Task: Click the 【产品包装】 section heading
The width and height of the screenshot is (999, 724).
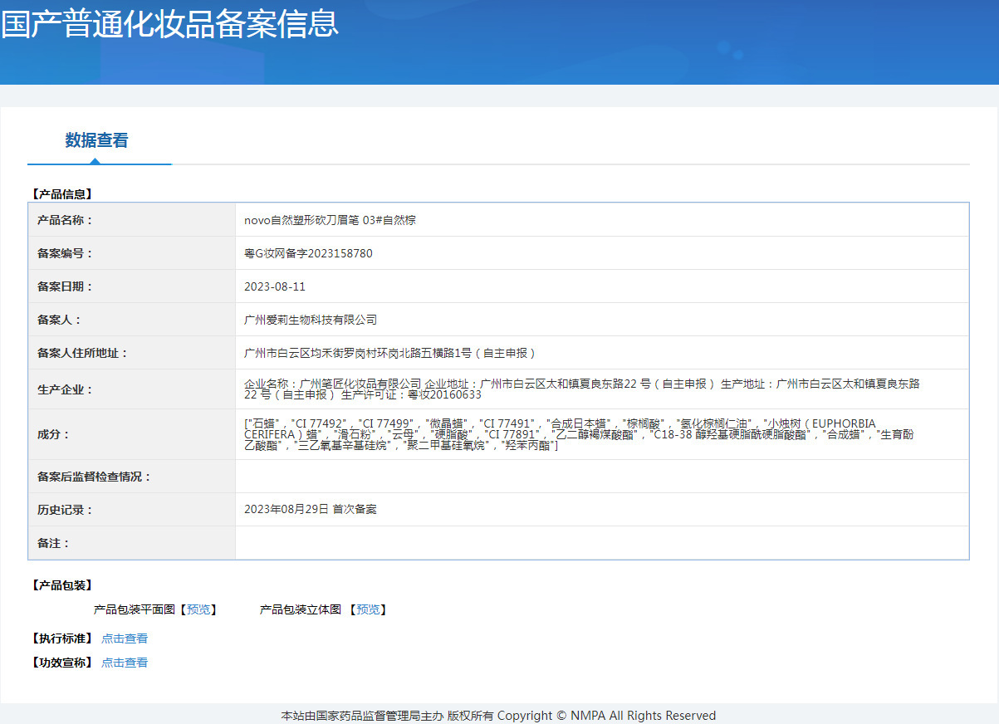Action: point(61,585)
